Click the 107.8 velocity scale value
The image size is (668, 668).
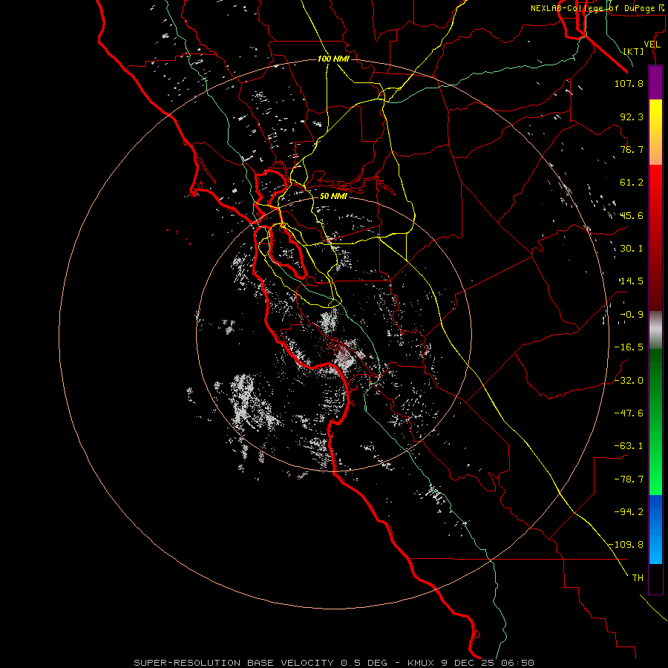click(629, 83)
